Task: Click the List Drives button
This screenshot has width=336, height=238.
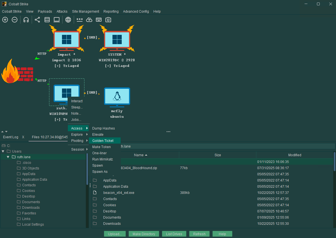Action: [174, 234]
